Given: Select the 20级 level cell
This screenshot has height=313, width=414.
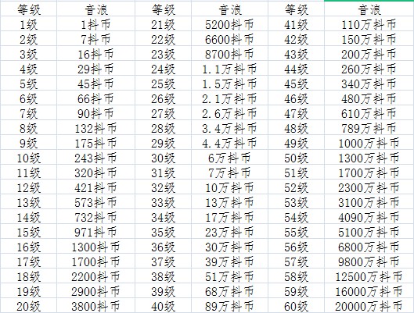Looking at the screenshot, I should coord(28,306).
